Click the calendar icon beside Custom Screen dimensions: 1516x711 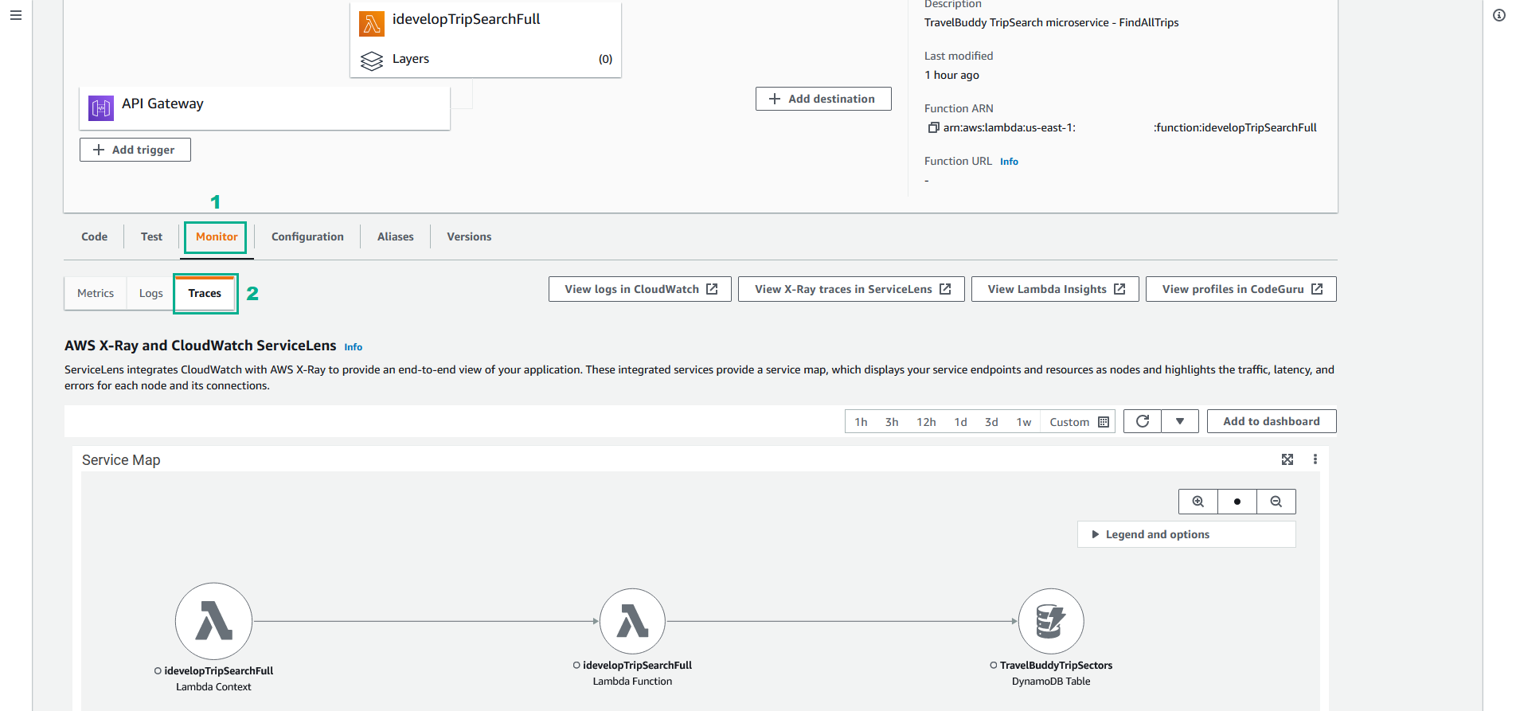[x=1104, y=422]
